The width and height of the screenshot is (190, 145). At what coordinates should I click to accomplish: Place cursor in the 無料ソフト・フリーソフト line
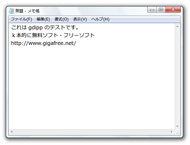[53, 35]
